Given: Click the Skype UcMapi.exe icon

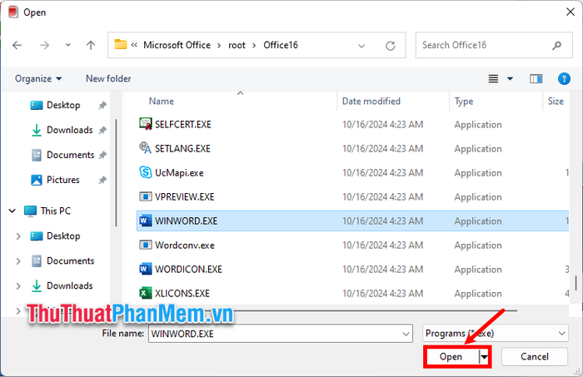Looking at the screenshot, I should 144,173.
